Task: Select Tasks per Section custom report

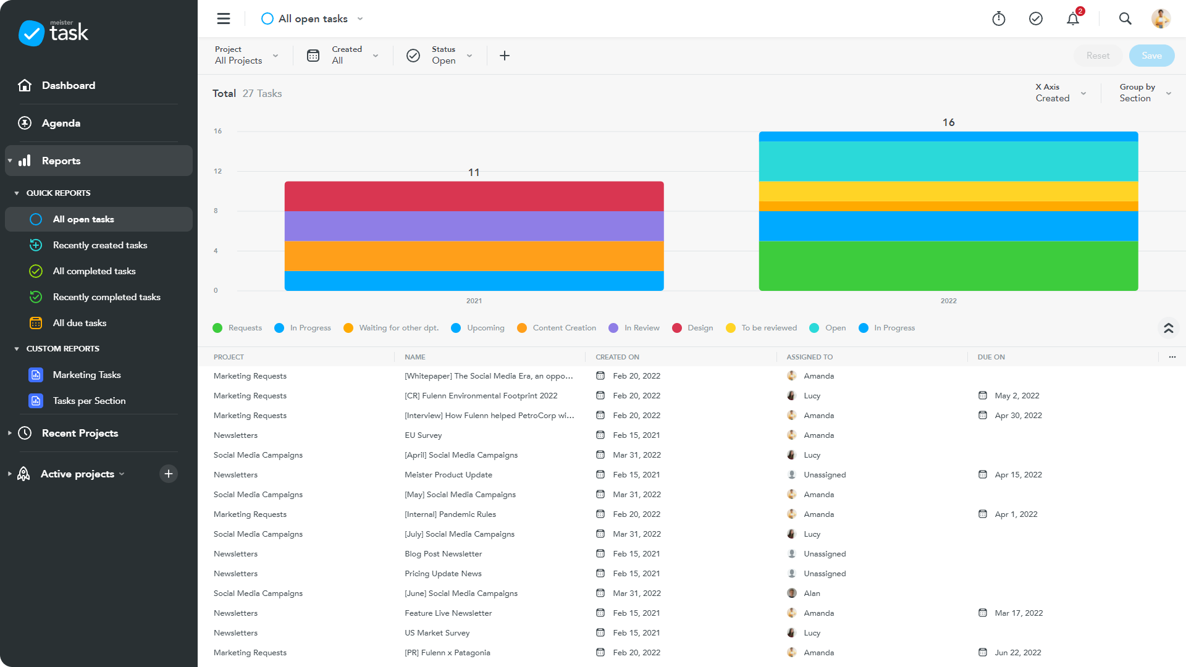Action: 89,401
